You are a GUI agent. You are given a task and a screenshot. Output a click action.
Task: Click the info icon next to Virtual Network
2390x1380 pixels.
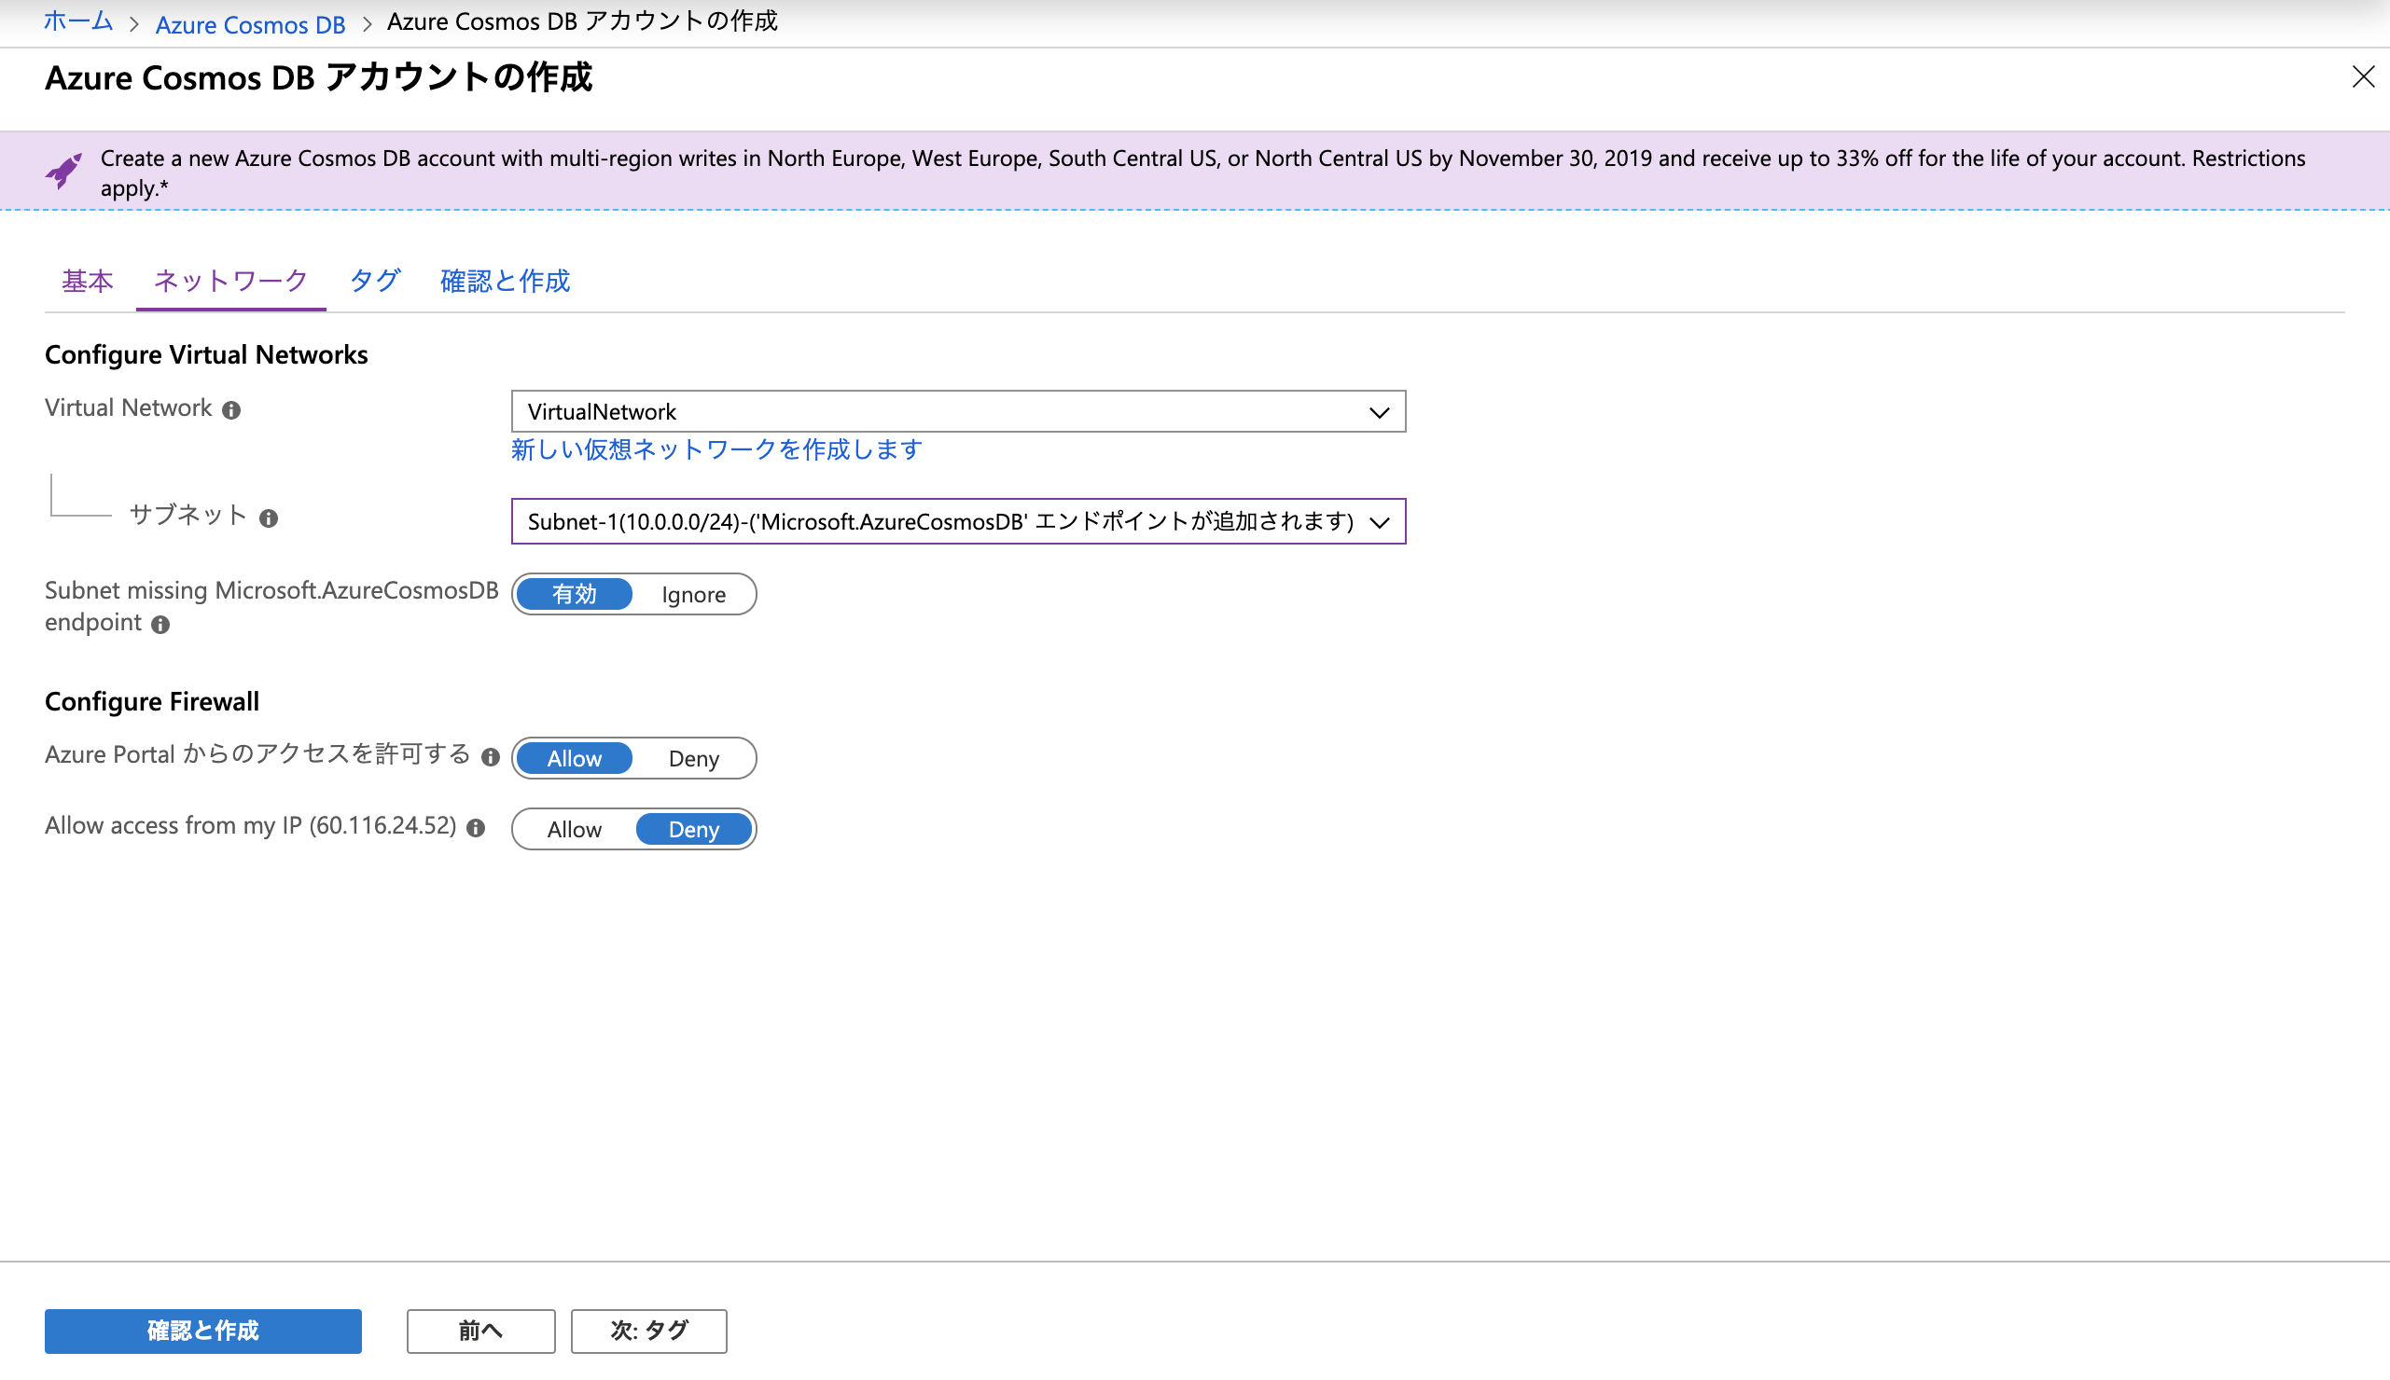coord(231,409)
